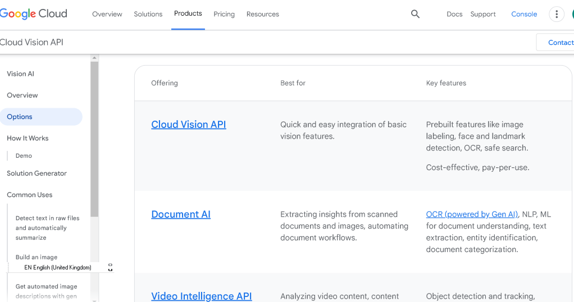
Task: Select Vision AI in the sidebar
Action: 20,74
